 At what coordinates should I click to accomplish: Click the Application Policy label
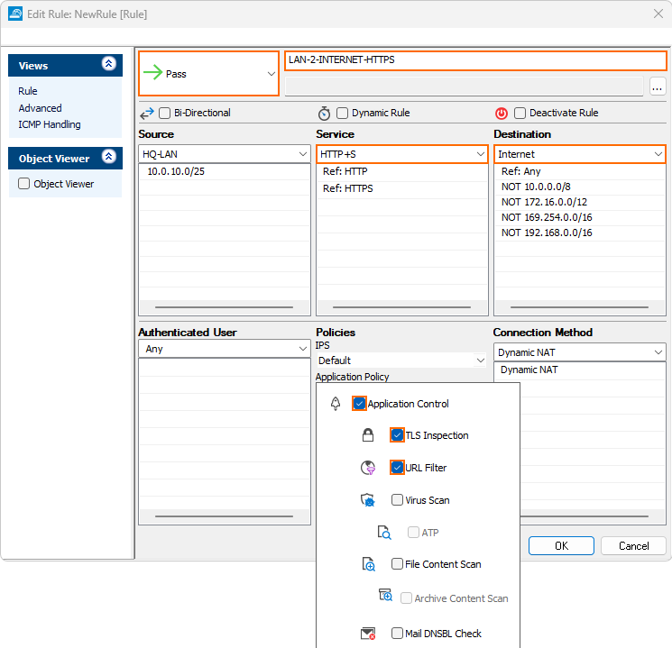pos(353,377)
